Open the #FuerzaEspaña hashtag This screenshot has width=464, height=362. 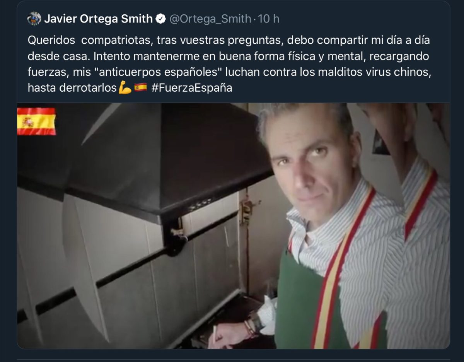(192, 88)
